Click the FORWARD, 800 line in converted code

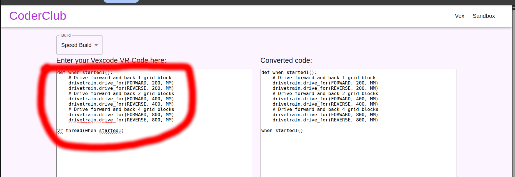click(x=325, y=115)
